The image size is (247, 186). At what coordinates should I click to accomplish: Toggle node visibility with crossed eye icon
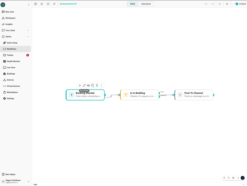tap(88, 85)
